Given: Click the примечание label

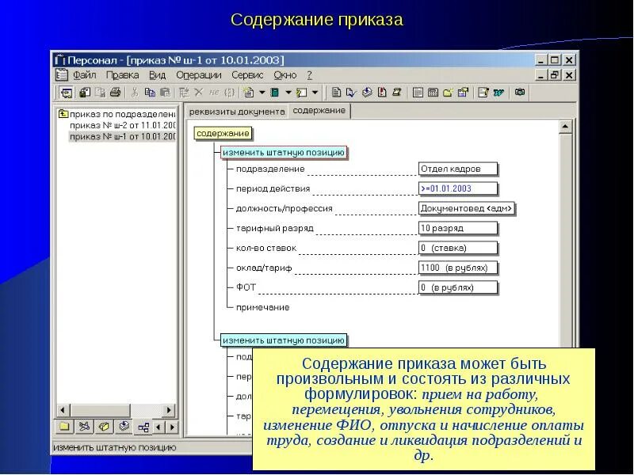Looking at the screenshot, I should pos(263,307).
